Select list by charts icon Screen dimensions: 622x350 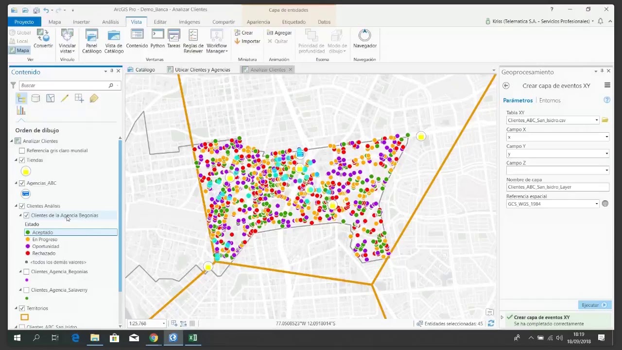tap(21, 111)
